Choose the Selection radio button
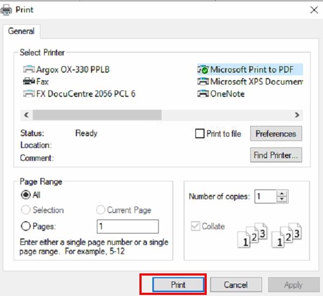 [x=26, y=210]
